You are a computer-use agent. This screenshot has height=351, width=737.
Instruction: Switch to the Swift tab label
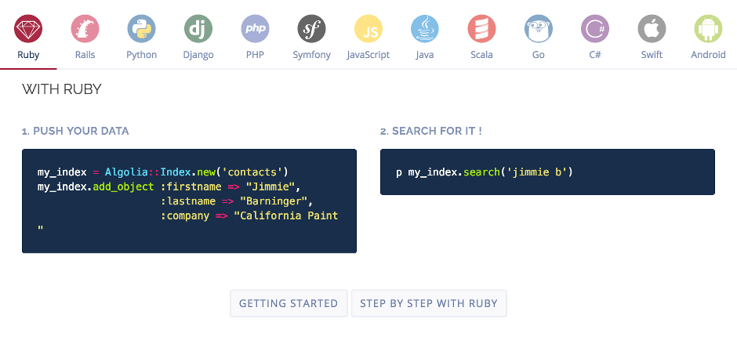point(652,55)
